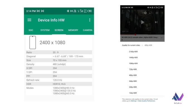Screen dimensions: 194x109
Task: Tap the battery icon in Device Info status bar
Action: [89, 11]
